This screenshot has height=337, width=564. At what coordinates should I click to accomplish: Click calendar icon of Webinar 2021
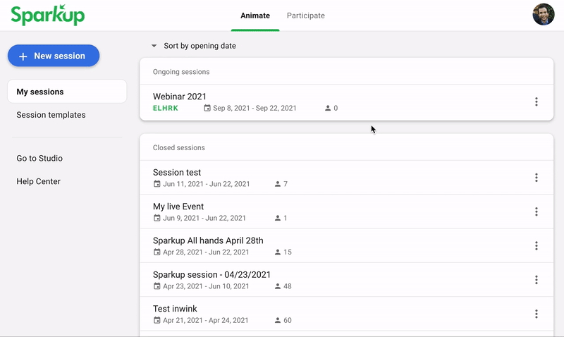(x=207, y=108)
